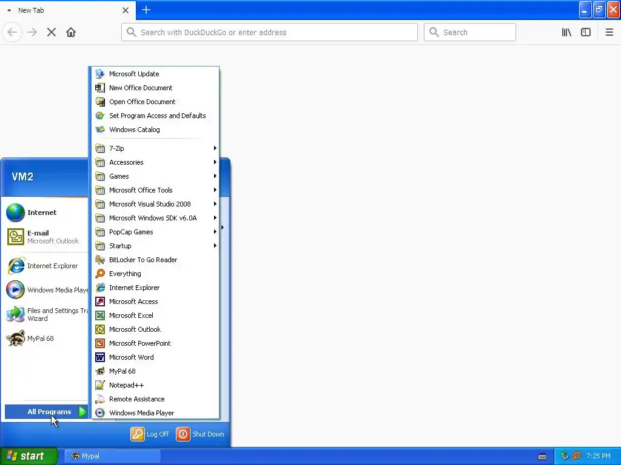Open MyPal 68 in left start pane
This screenshot has width=621, height=465.
pos(47,338)
